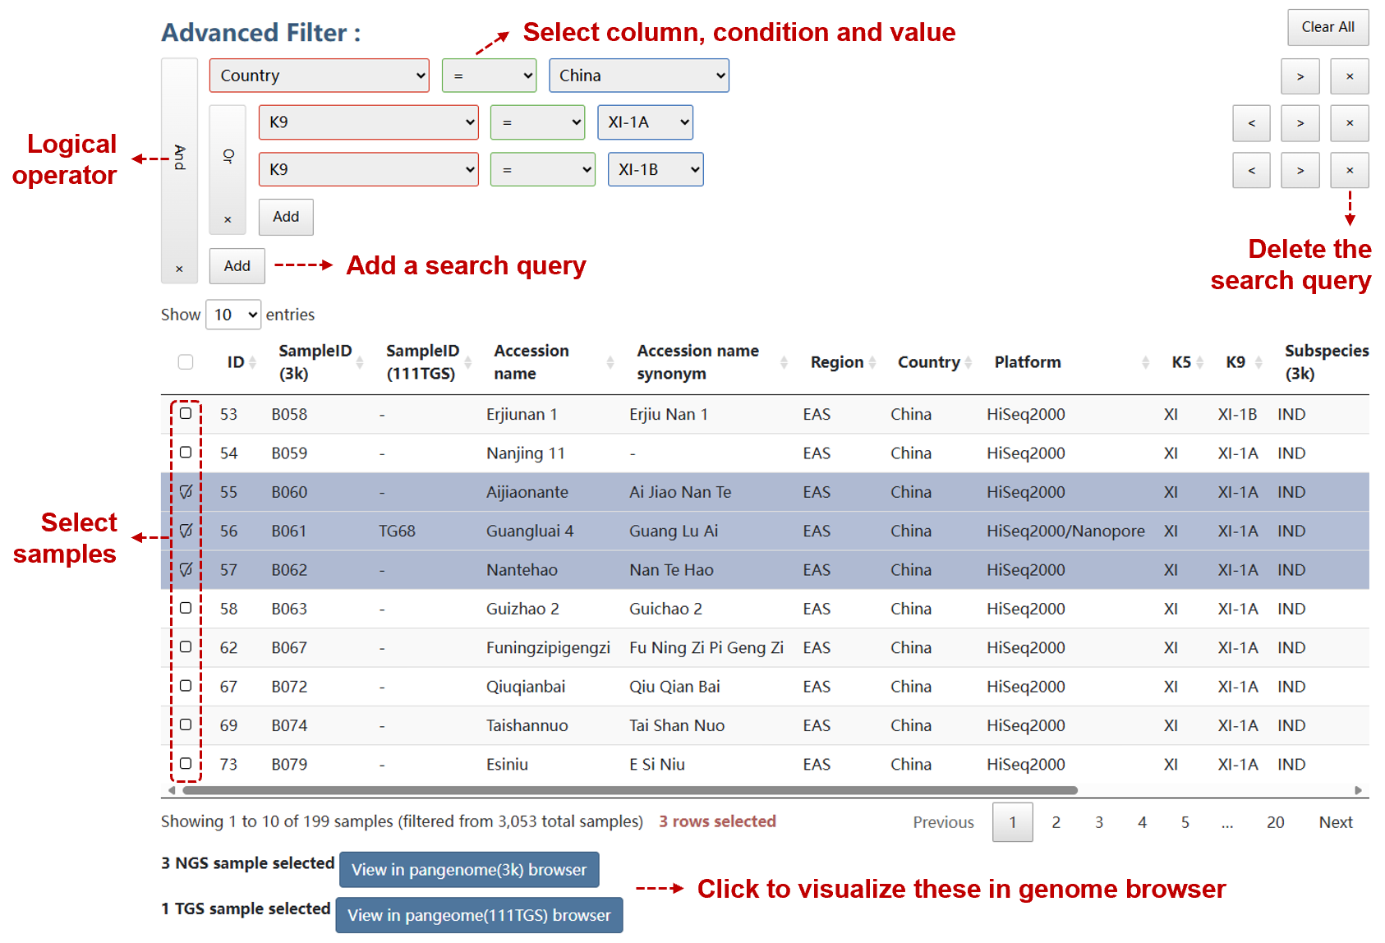Viewport: 1385px width, 943px height.
Task: Delete the Country filter row with ×
Action: [x=1349, y=76]
